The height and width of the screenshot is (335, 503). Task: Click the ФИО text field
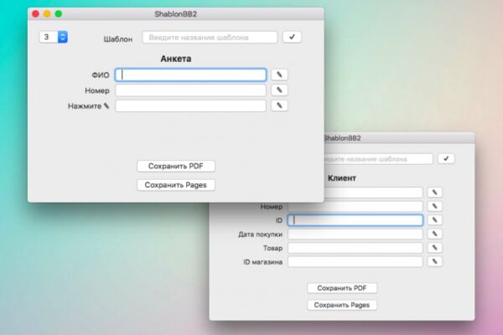tap(191, 75)
